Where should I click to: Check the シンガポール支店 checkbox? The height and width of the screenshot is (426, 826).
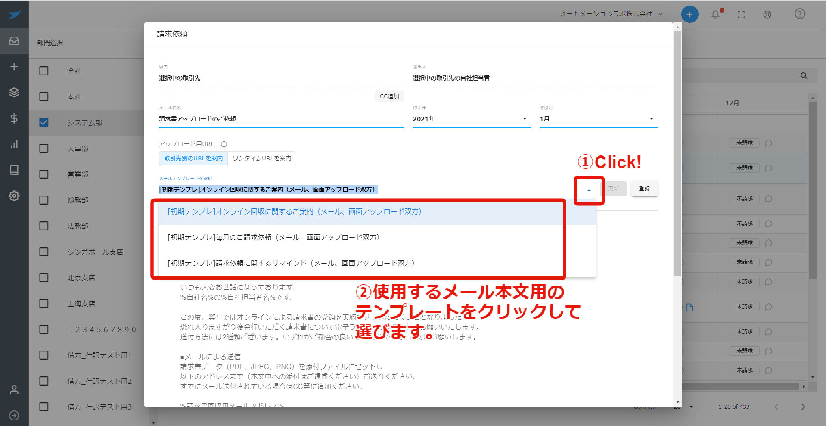[44, 252]
